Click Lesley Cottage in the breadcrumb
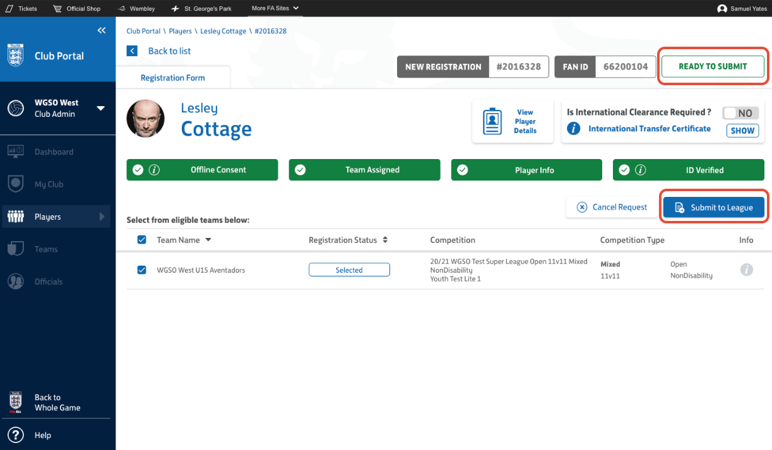Screen dimensions: 772x450 pos(222,31)
